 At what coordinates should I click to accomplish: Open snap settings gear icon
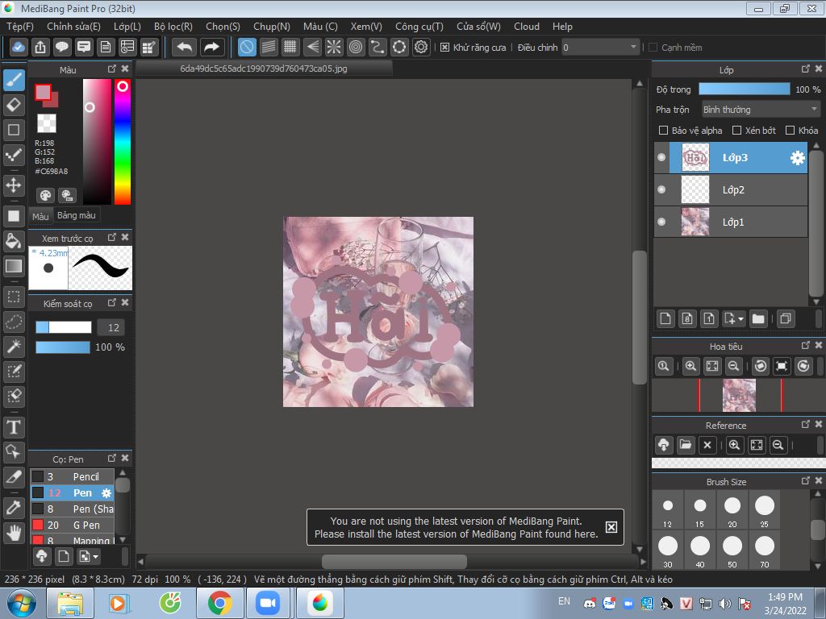click(x=421, y=48)
